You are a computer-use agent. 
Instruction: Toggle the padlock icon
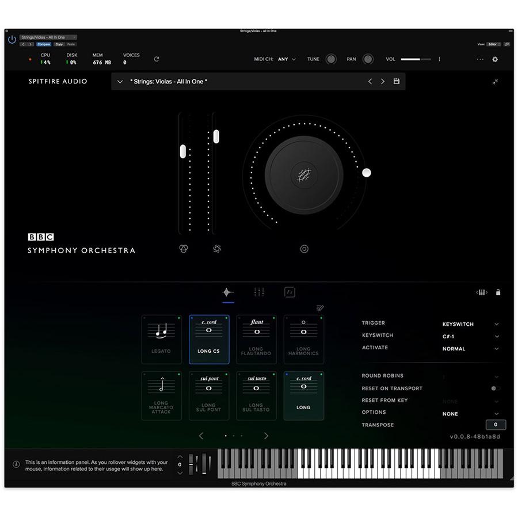(x=498, y=292)
